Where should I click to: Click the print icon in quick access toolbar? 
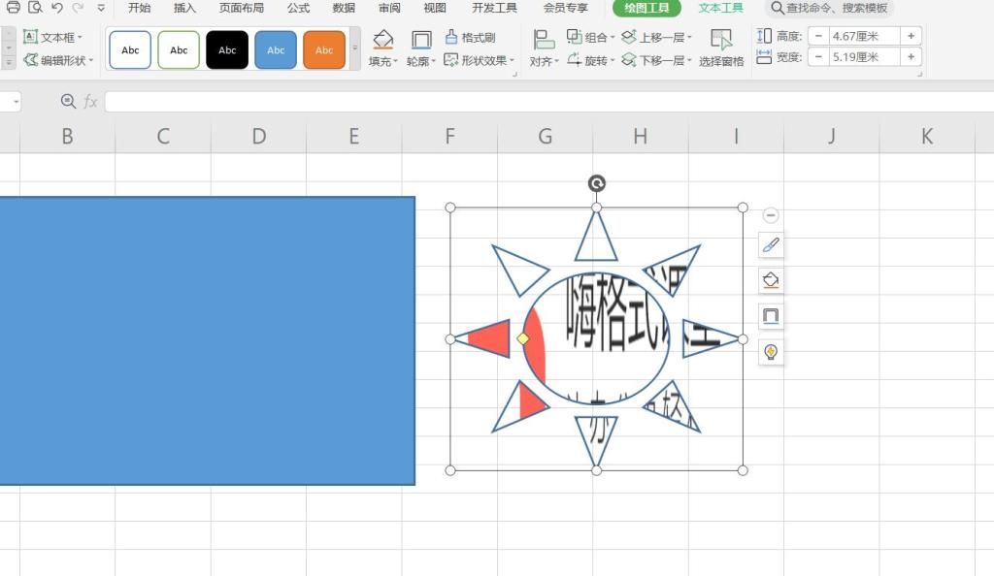tap(13, 8)
